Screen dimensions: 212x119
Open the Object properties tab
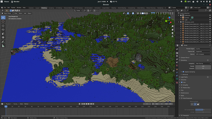tap(177, 69)
